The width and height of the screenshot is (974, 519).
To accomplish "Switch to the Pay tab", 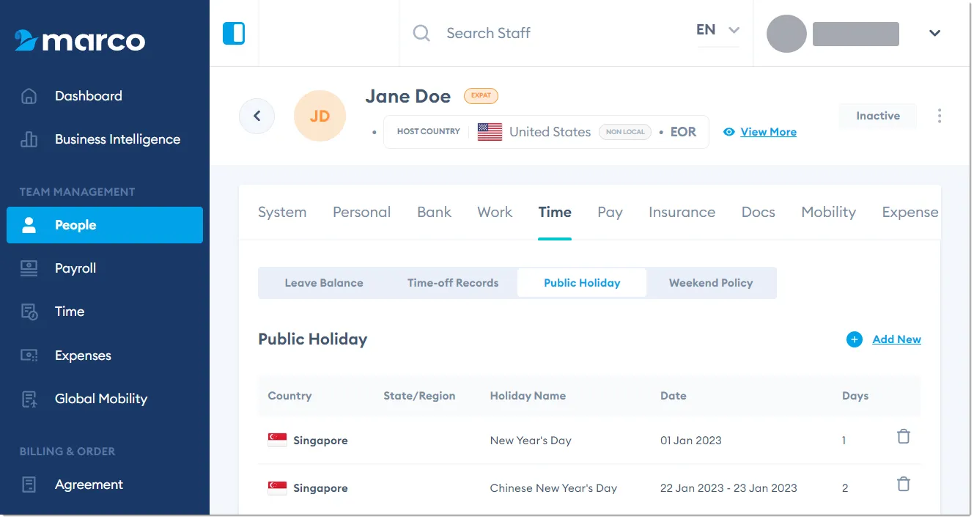I will coord(610,212).
